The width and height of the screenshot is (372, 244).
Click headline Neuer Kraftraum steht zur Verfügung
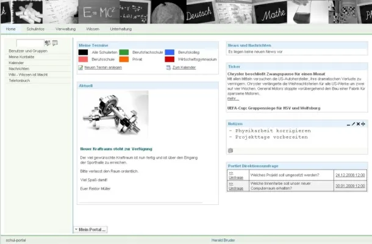pyautogui.click(x=116, y=149)
